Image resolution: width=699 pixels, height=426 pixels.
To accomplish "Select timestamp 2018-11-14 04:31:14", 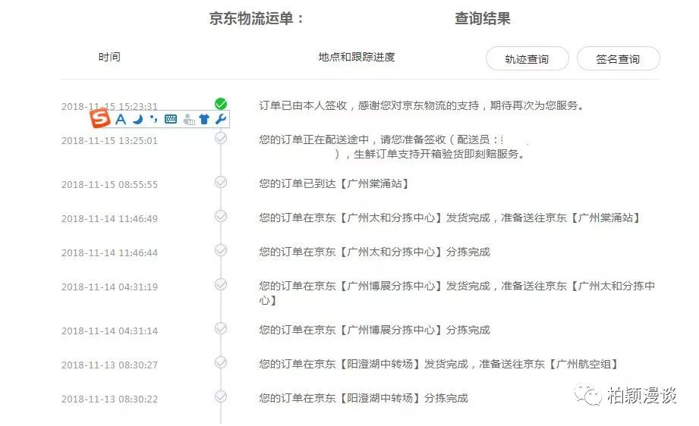I will point(109,331).
